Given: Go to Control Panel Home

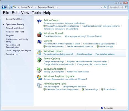Looking at the screenshot, I should point(15,19).
